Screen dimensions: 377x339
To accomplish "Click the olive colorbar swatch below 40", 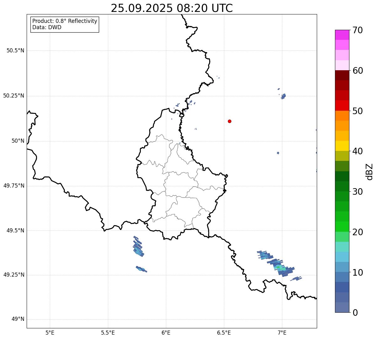I will pyautogui.click(x=342, y=156).
